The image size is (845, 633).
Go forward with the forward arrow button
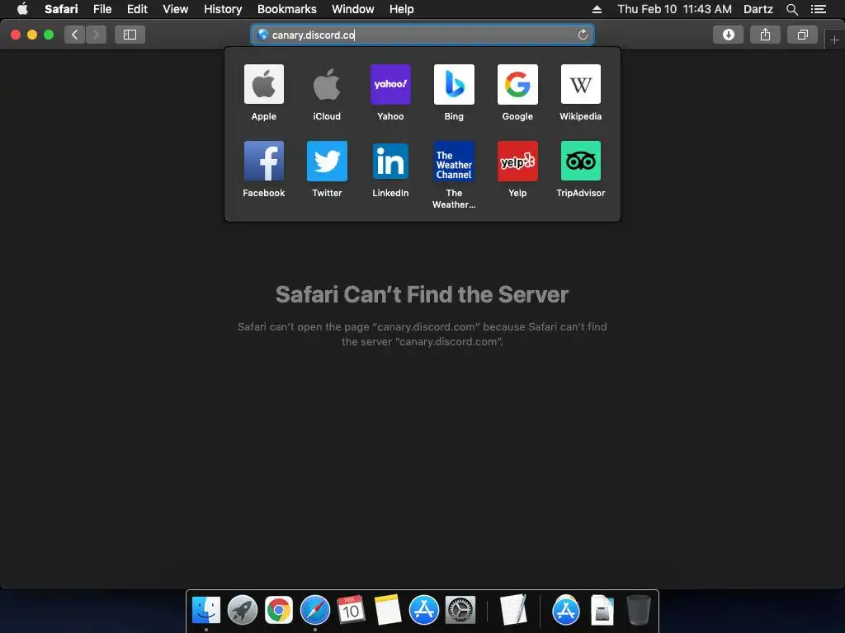(96, 35)
